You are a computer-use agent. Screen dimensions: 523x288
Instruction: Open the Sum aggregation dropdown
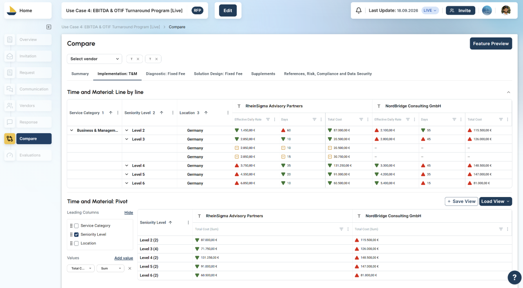[x=110, y=268]
